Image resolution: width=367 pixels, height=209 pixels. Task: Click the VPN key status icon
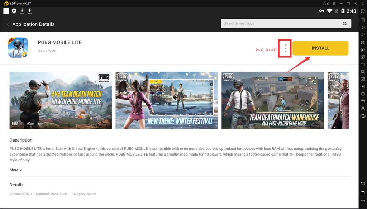click(x=321, y=11)
